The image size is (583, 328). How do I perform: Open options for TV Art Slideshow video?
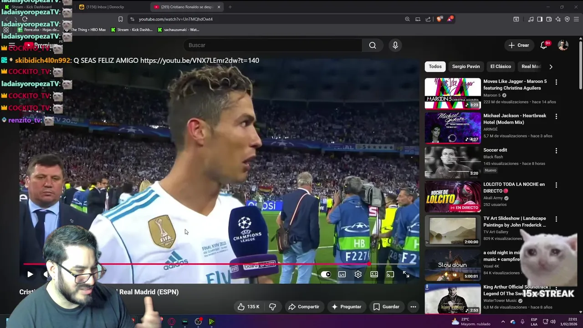[556, 220]
